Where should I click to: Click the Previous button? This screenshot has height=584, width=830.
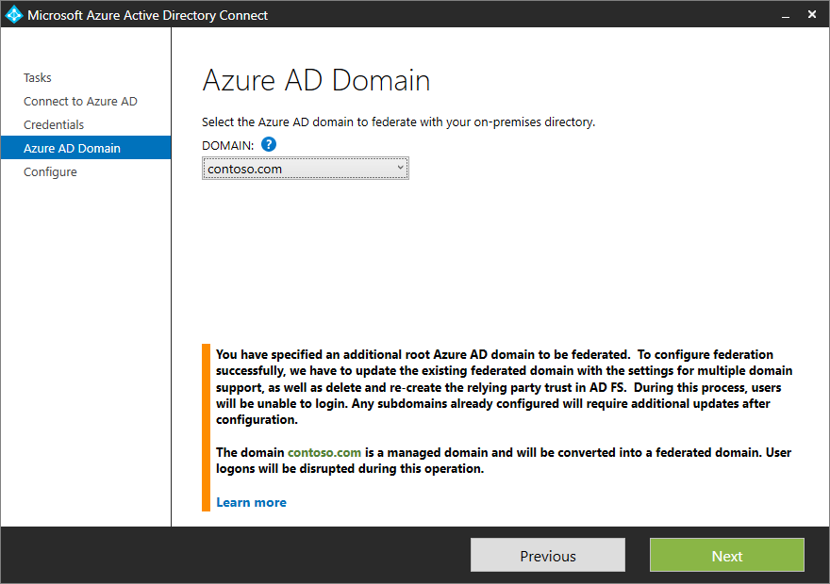pyautogui.click(x=547, y=555)
